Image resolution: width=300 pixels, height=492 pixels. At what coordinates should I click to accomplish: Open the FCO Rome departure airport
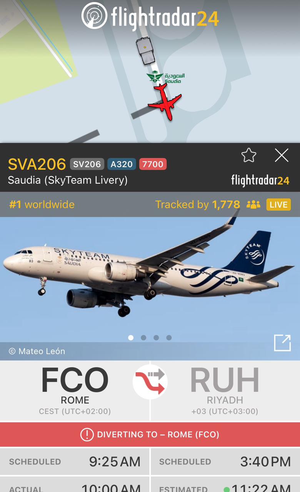[x=75, y=390]
